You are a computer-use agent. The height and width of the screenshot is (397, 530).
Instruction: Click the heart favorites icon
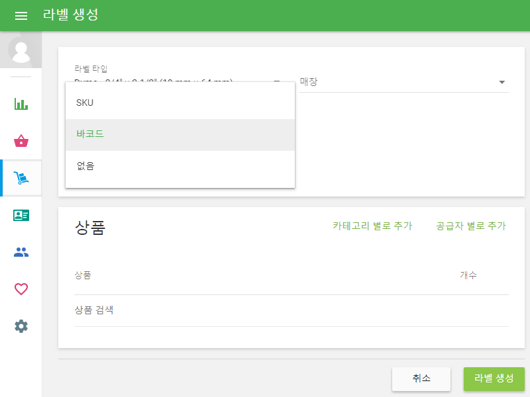click(21, 289)
